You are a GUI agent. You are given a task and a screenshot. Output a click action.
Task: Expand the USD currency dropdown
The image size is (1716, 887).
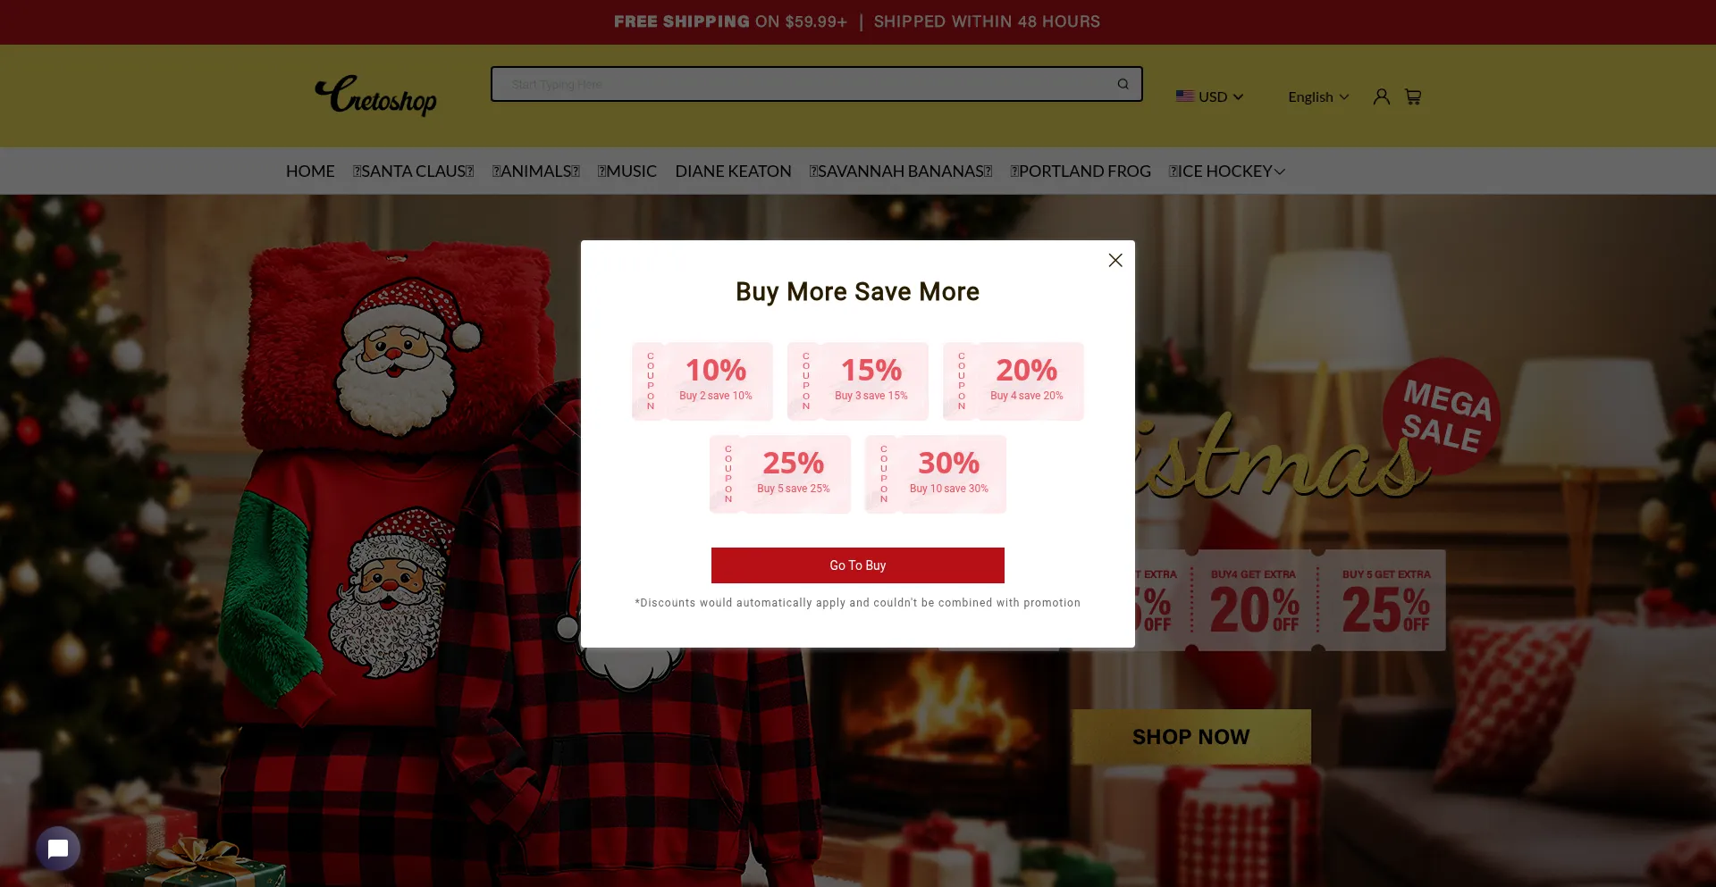(x=1210, y=96)
